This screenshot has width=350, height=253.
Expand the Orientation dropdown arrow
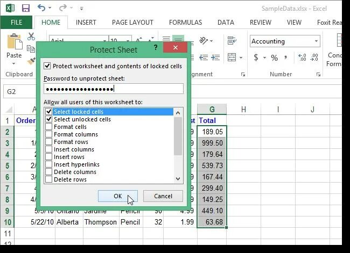click(x=211, y=41)
